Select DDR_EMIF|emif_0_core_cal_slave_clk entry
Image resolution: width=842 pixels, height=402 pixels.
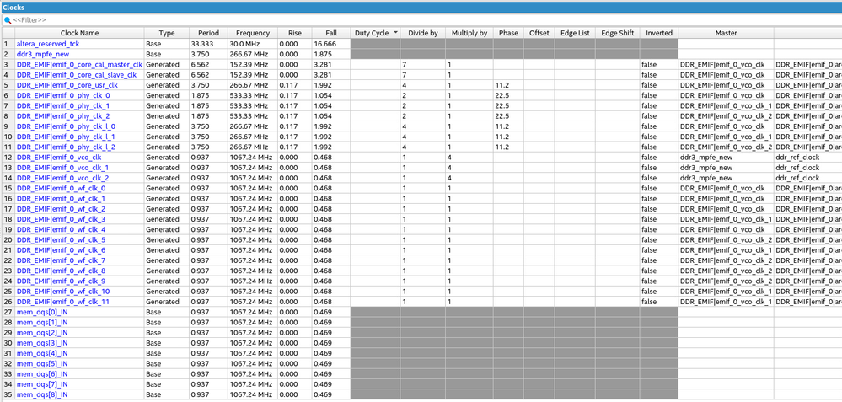pos(77,75)
